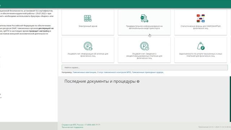This screenshot has width=231, height=130.
Task: Follow the Статус таможенного контроля МПО link
Action: [x=114, y=72]
